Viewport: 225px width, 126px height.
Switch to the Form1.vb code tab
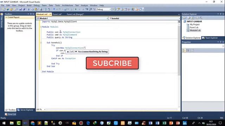tap(57, 14)
